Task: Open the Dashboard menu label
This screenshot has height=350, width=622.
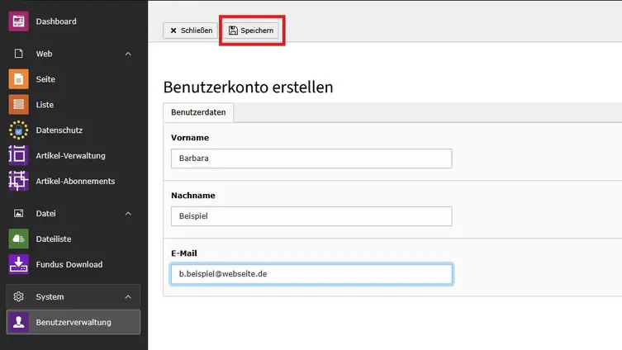Action: pos(56,21)
